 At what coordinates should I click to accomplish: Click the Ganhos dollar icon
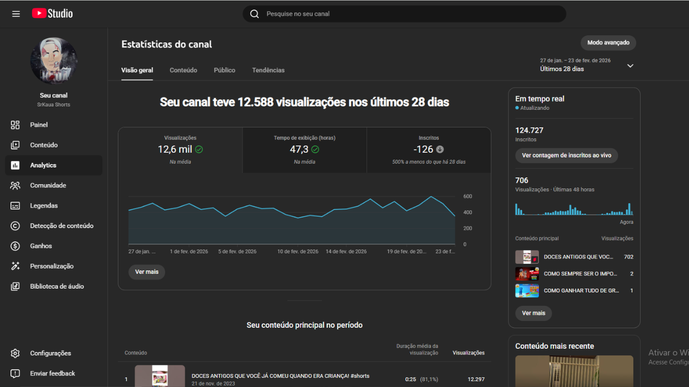point(15,246)
